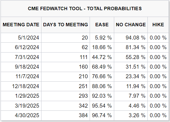170x122 pixels.
Task: Click the 3.26 % no change cell
Action: click(136, 115)
